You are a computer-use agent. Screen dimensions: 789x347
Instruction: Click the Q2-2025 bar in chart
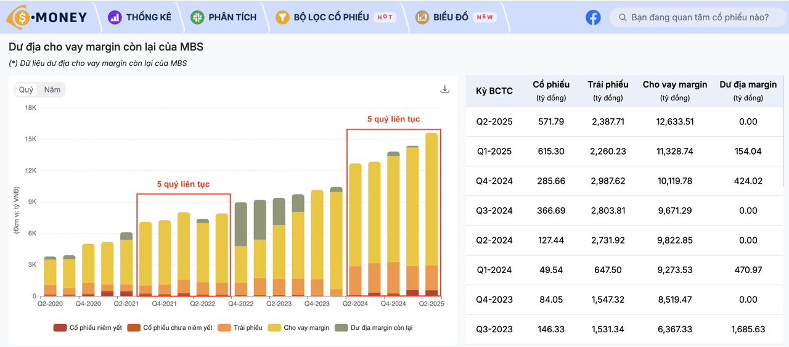432,214
